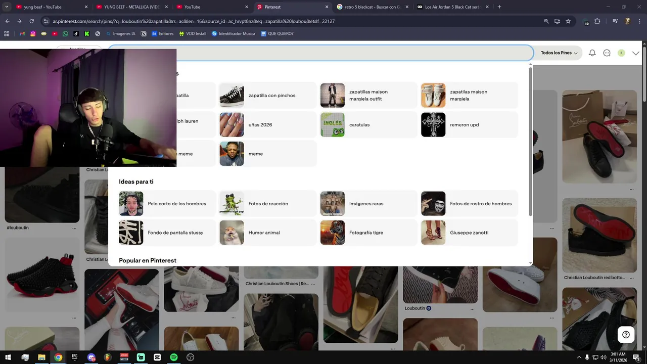The width and height of the screenshot is (647, 364).
Task: Open Fondo de pantalla stussy idea
Action: coord(167,233)
